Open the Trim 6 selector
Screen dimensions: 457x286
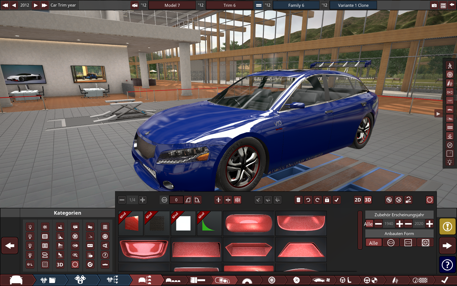tap(230, 5)
